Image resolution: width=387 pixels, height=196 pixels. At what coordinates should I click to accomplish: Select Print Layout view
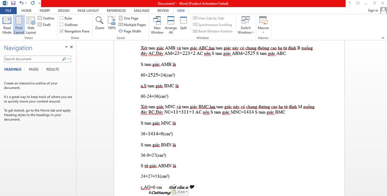19,25
